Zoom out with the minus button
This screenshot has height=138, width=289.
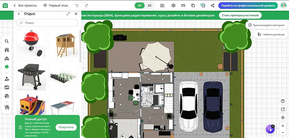(x=283, y=133)
